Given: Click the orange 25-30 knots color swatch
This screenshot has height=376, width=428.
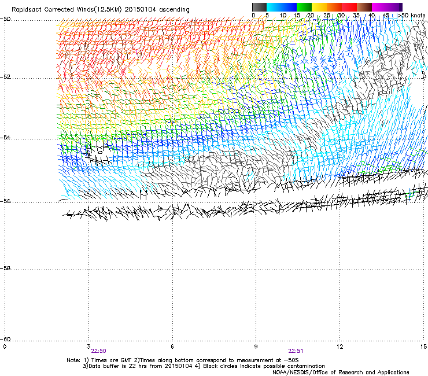Looking at the screenshot, I should (334, 7).
